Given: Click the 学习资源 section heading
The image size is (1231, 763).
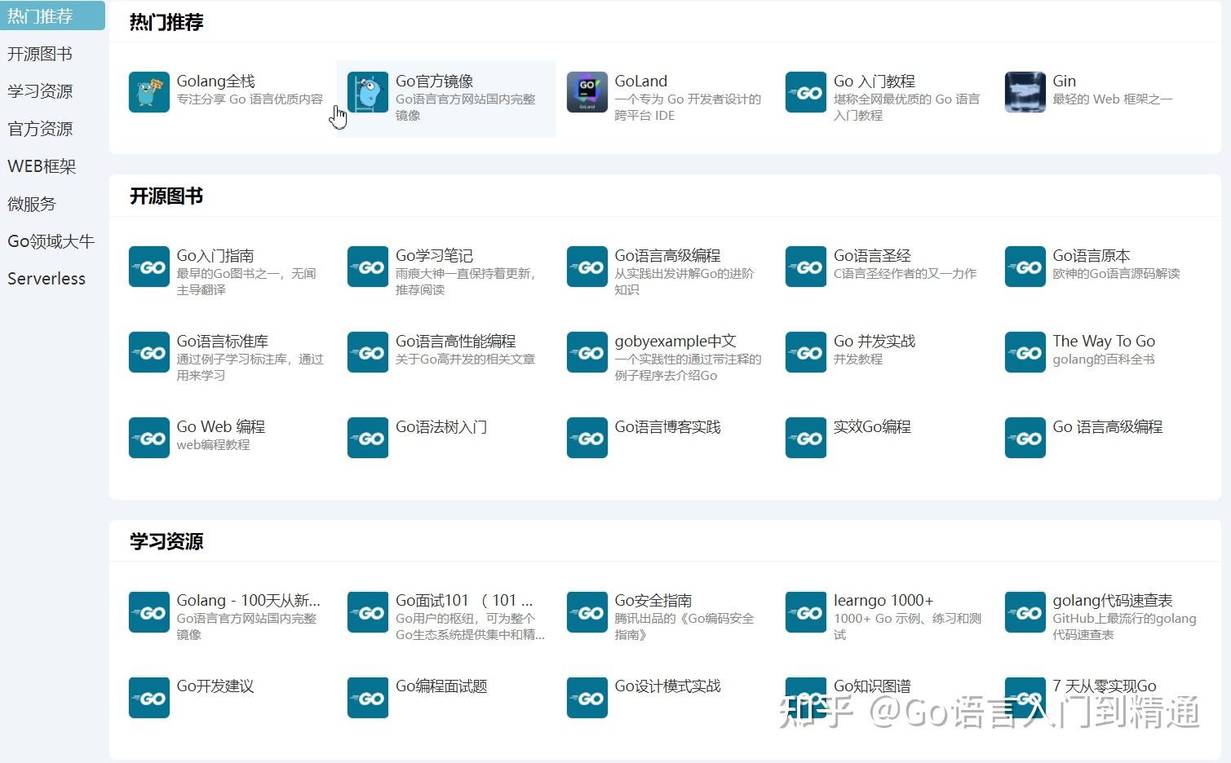Looking at the screenshot, I should [166, 540].
